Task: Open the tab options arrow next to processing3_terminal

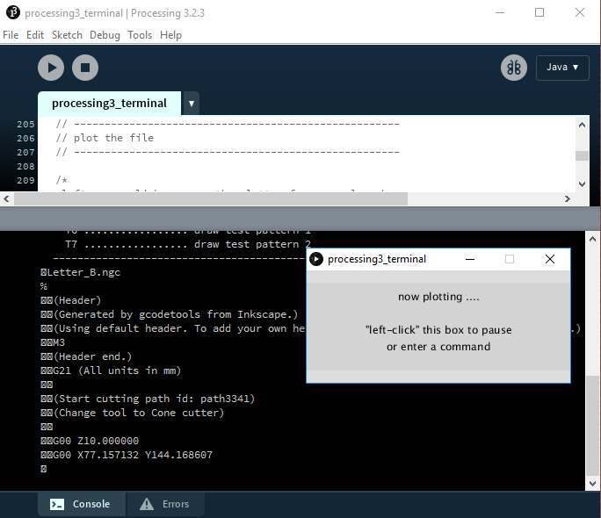Action: pyautogui.click(x=192, y=104)
